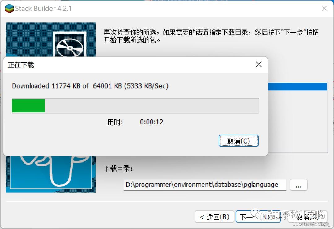Click the download directory path field
Screen dimensions: 334x229
point(204,185)
